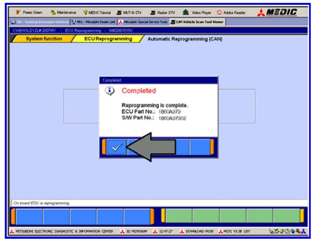This screenshot has width=311, height=241.
Task: Click the rightmost green button in bottom bar
Action: 286,215
